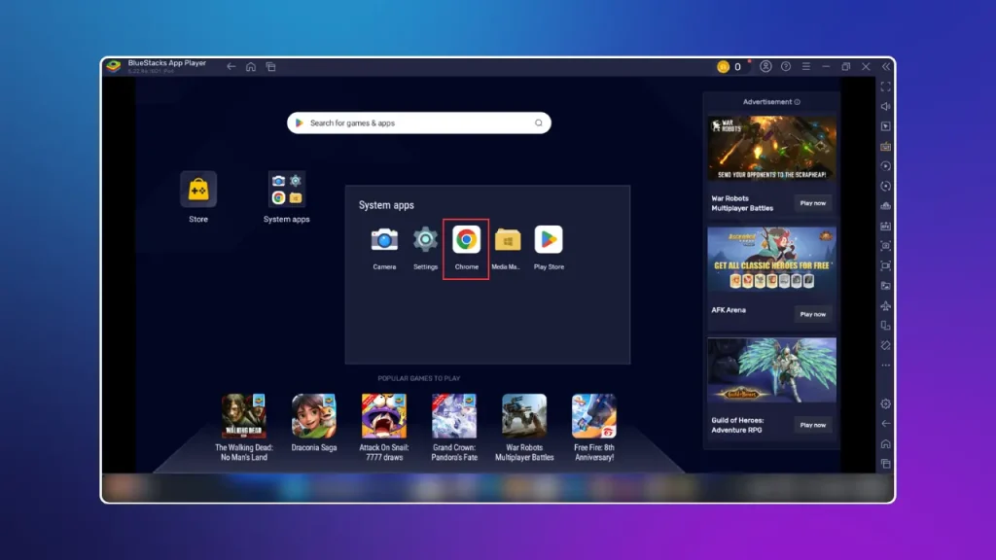Open BlueStacks settings gear in side toolbar
Viewport: 996px width, 560px height.
[x=885, y=403]
